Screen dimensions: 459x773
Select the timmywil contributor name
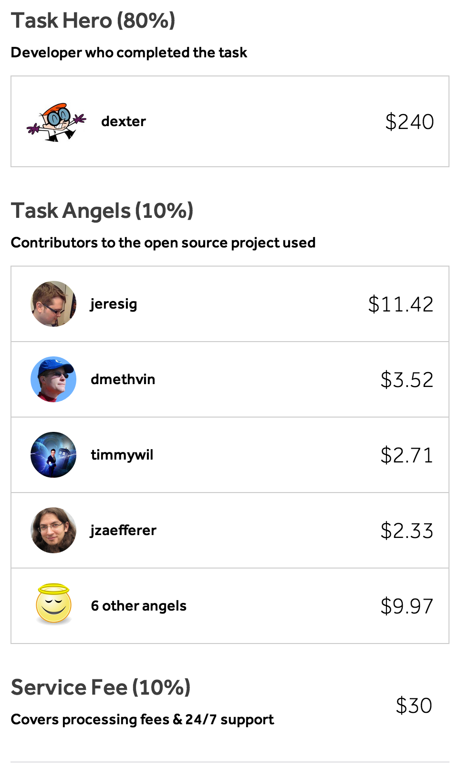click(x=122, y=455)
